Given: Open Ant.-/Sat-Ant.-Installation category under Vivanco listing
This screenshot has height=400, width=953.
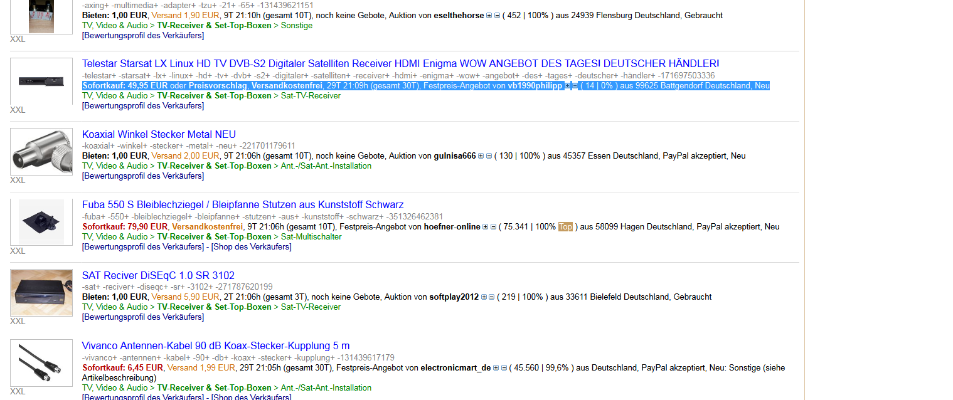Looking at the screenshot, I should click(326, 388).
